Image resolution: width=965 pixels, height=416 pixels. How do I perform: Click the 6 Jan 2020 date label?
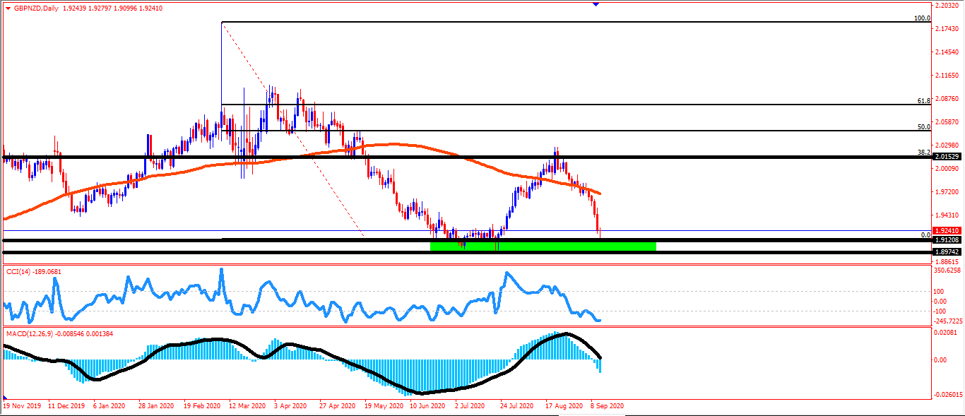click(110, 406)
